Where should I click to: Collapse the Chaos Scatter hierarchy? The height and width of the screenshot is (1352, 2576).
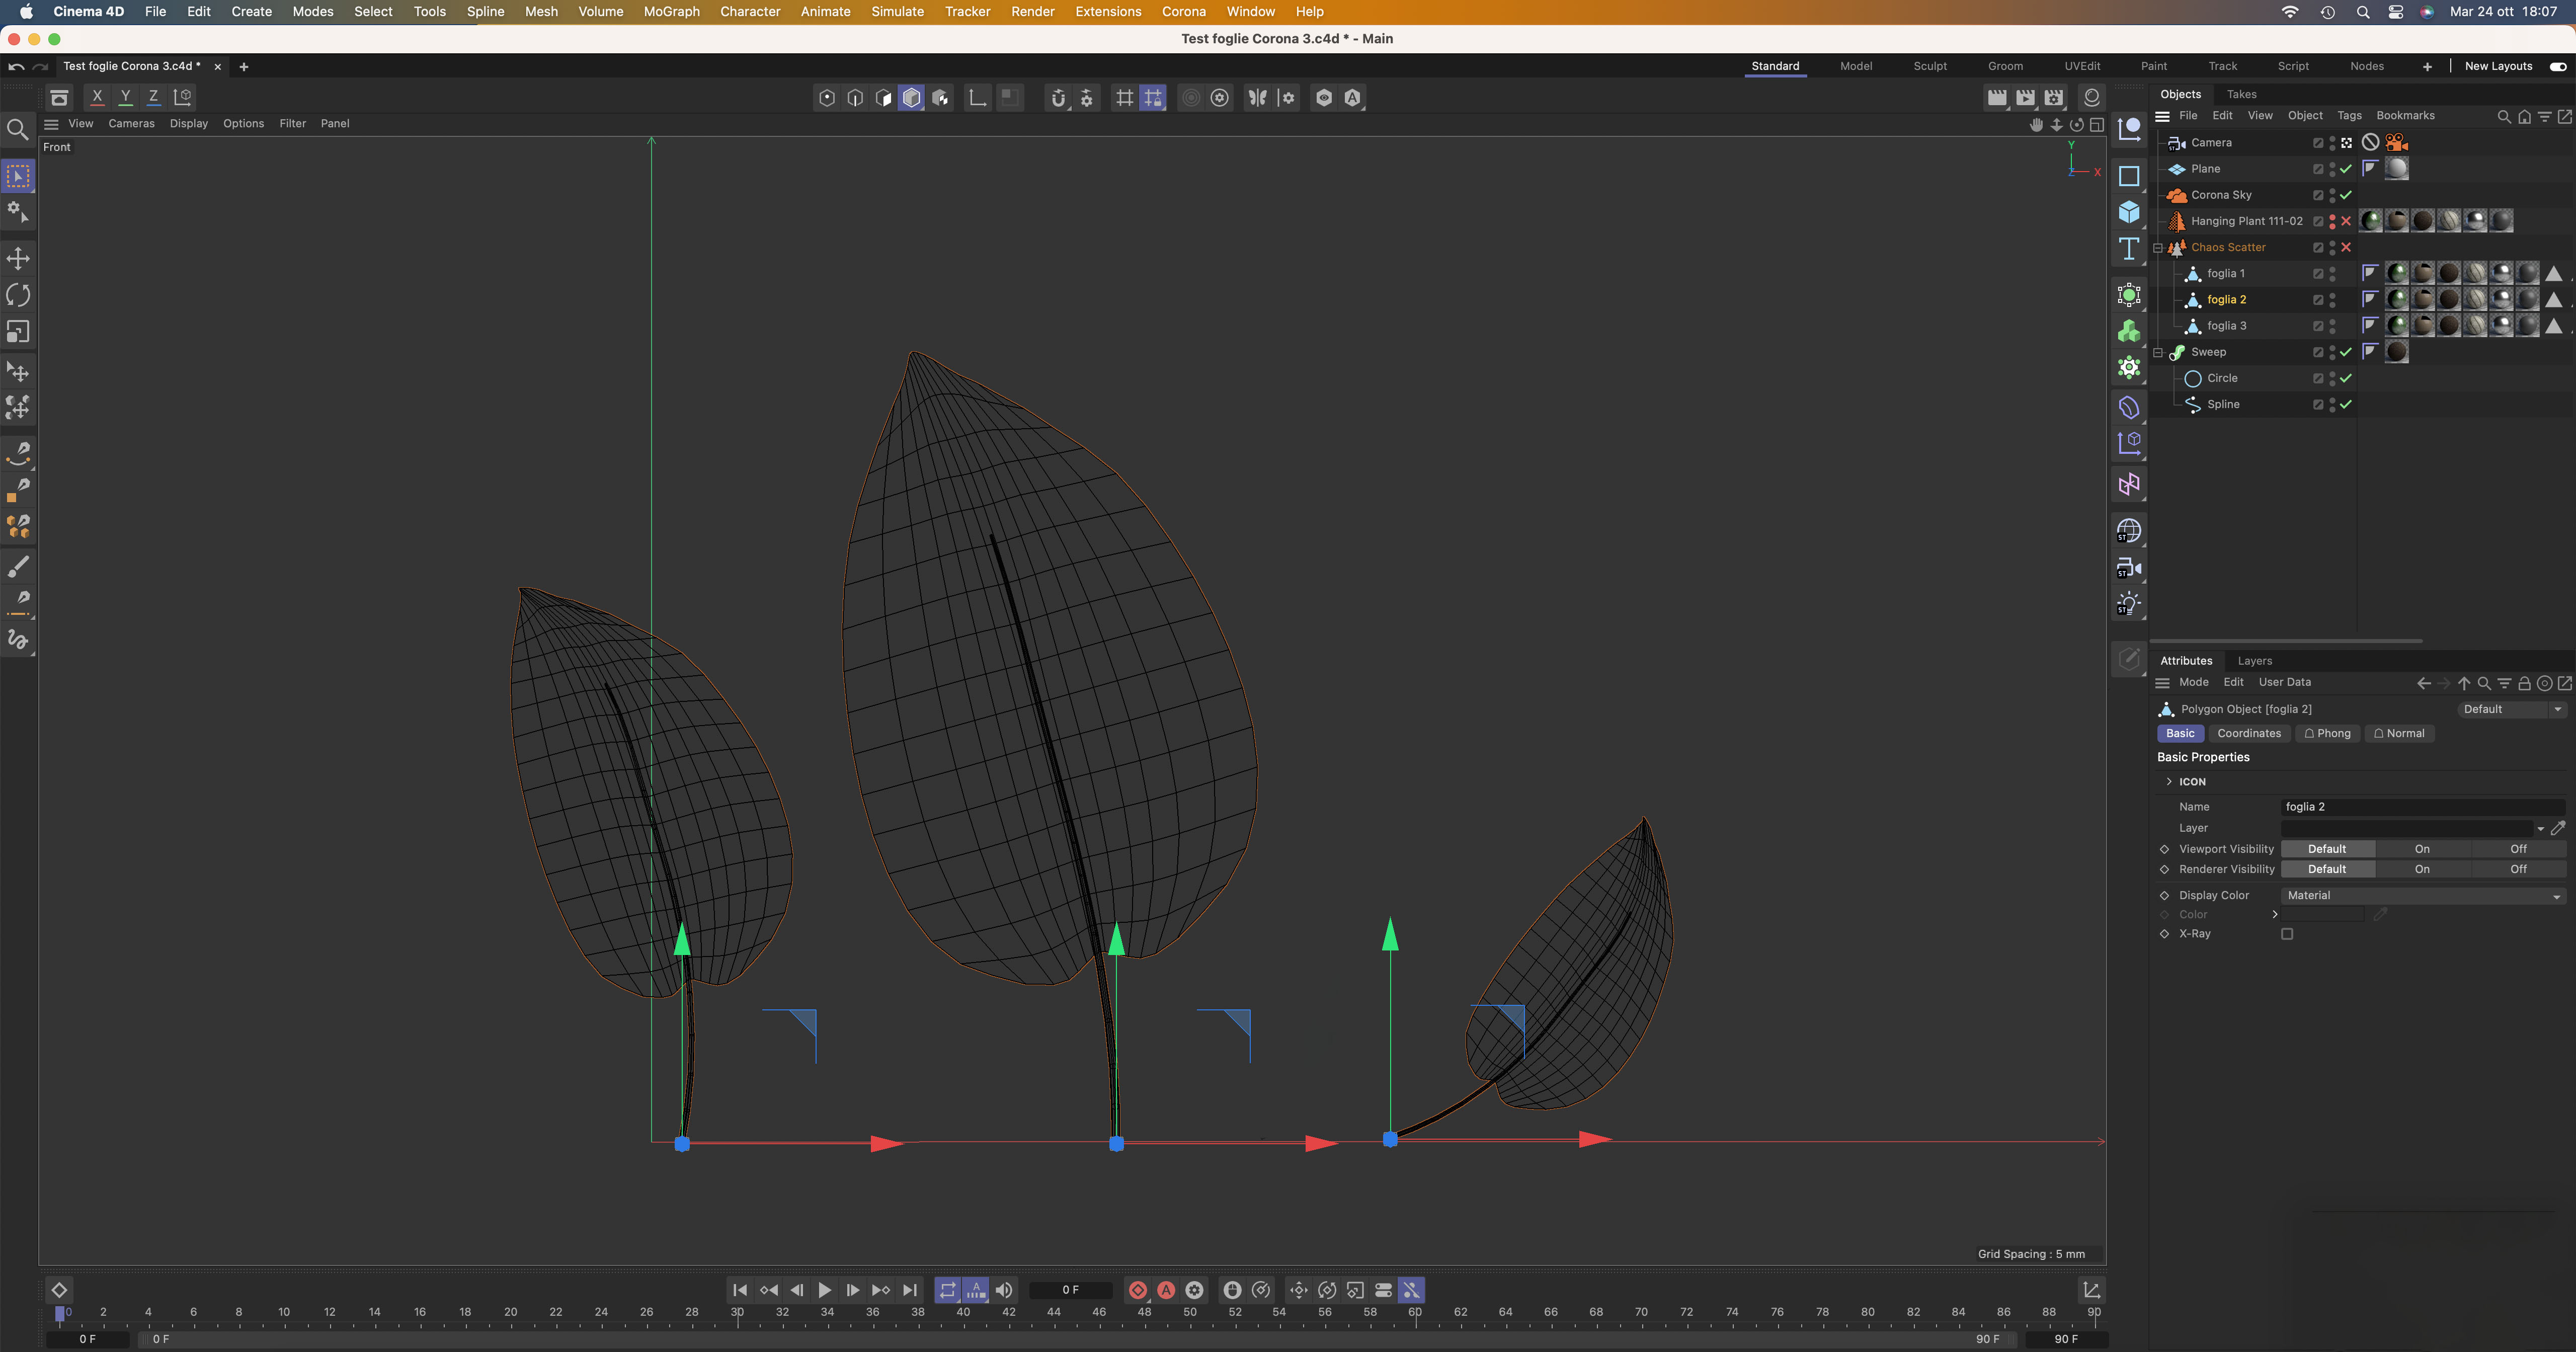(x=2158, y=247)
